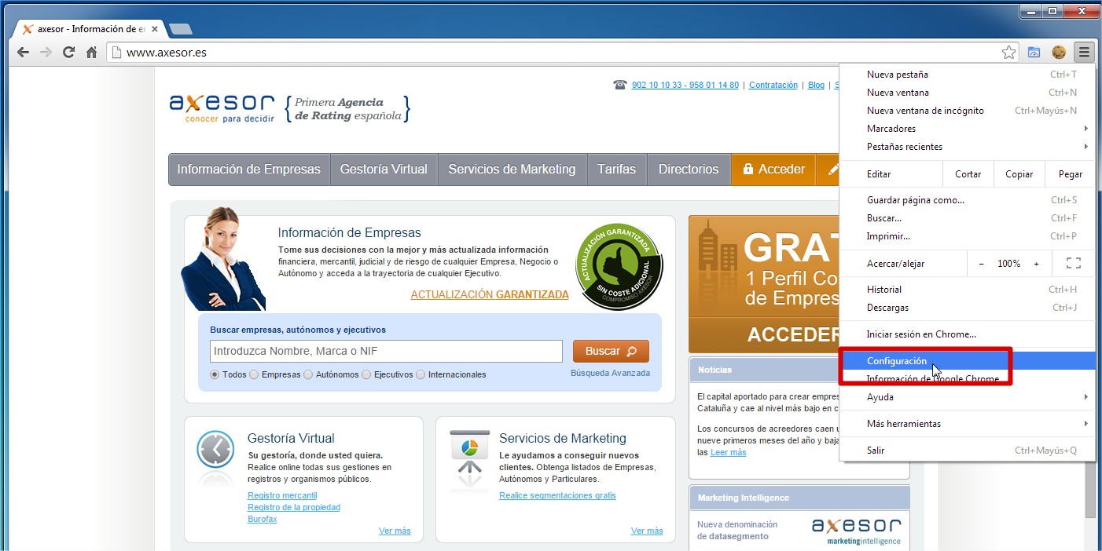1102x551 pixels.
Task: Click the axesor logo
Action: [x=222, y=108]
